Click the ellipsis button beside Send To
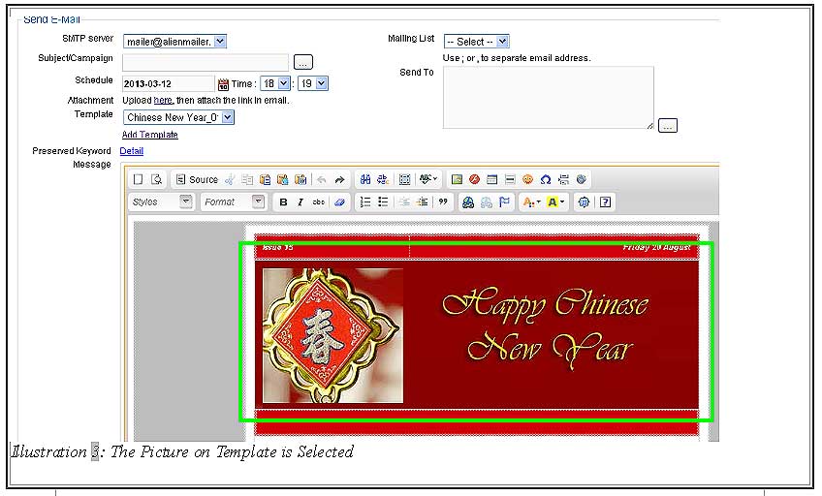The width and height of the screenshot is (822, 496). coord(667,126)
